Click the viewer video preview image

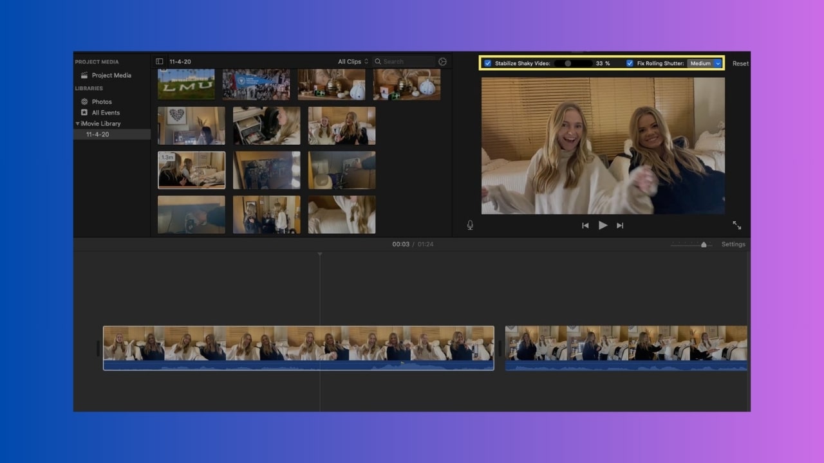(x=603, y=146)
